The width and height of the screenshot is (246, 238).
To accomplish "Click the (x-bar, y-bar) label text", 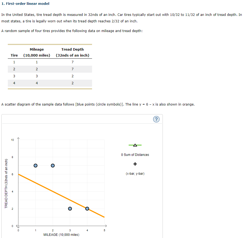I will click(x=135, y=174).
